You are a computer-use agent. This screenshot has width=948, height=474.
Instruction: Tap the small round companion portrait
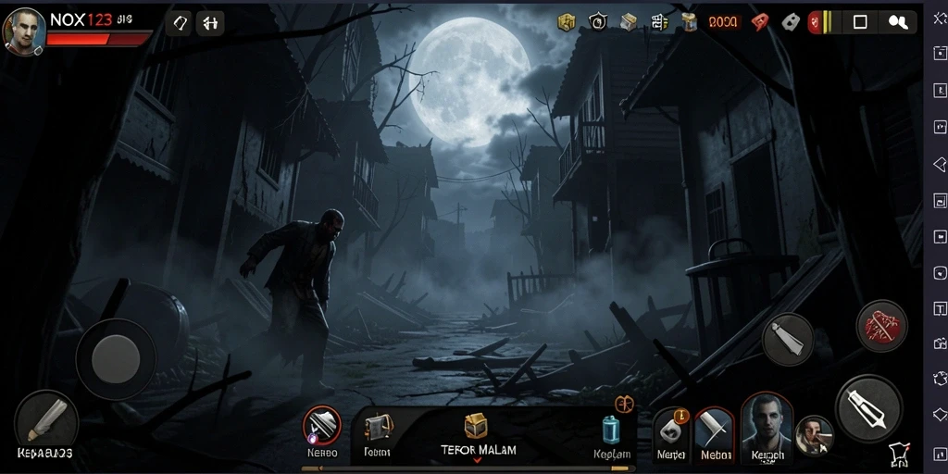[x=815, y=435]
